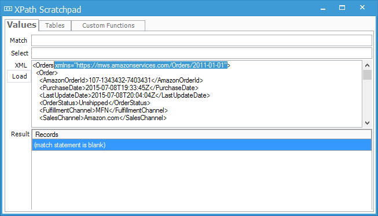Click the AmazonOrderId line 107-1343432-7403431
The height and width of the screenshot is (216, 378).
click(x=121, y=80)
